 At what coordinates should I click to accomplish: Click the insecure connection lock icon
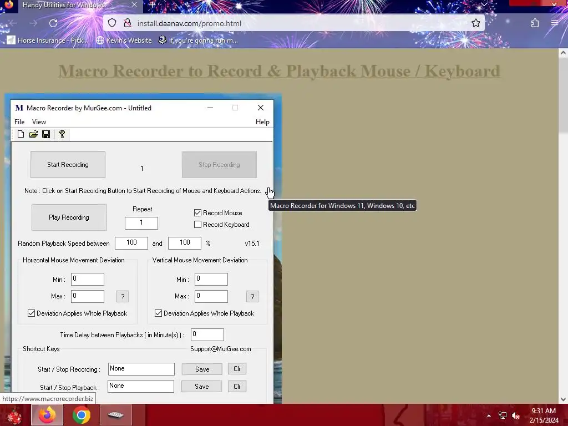point(127,23)
